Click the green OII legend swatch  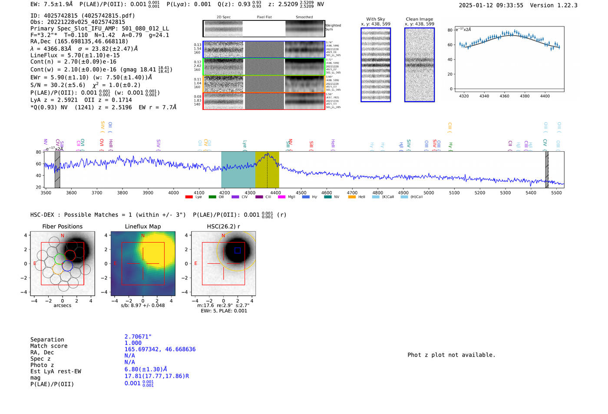[212, 197]
